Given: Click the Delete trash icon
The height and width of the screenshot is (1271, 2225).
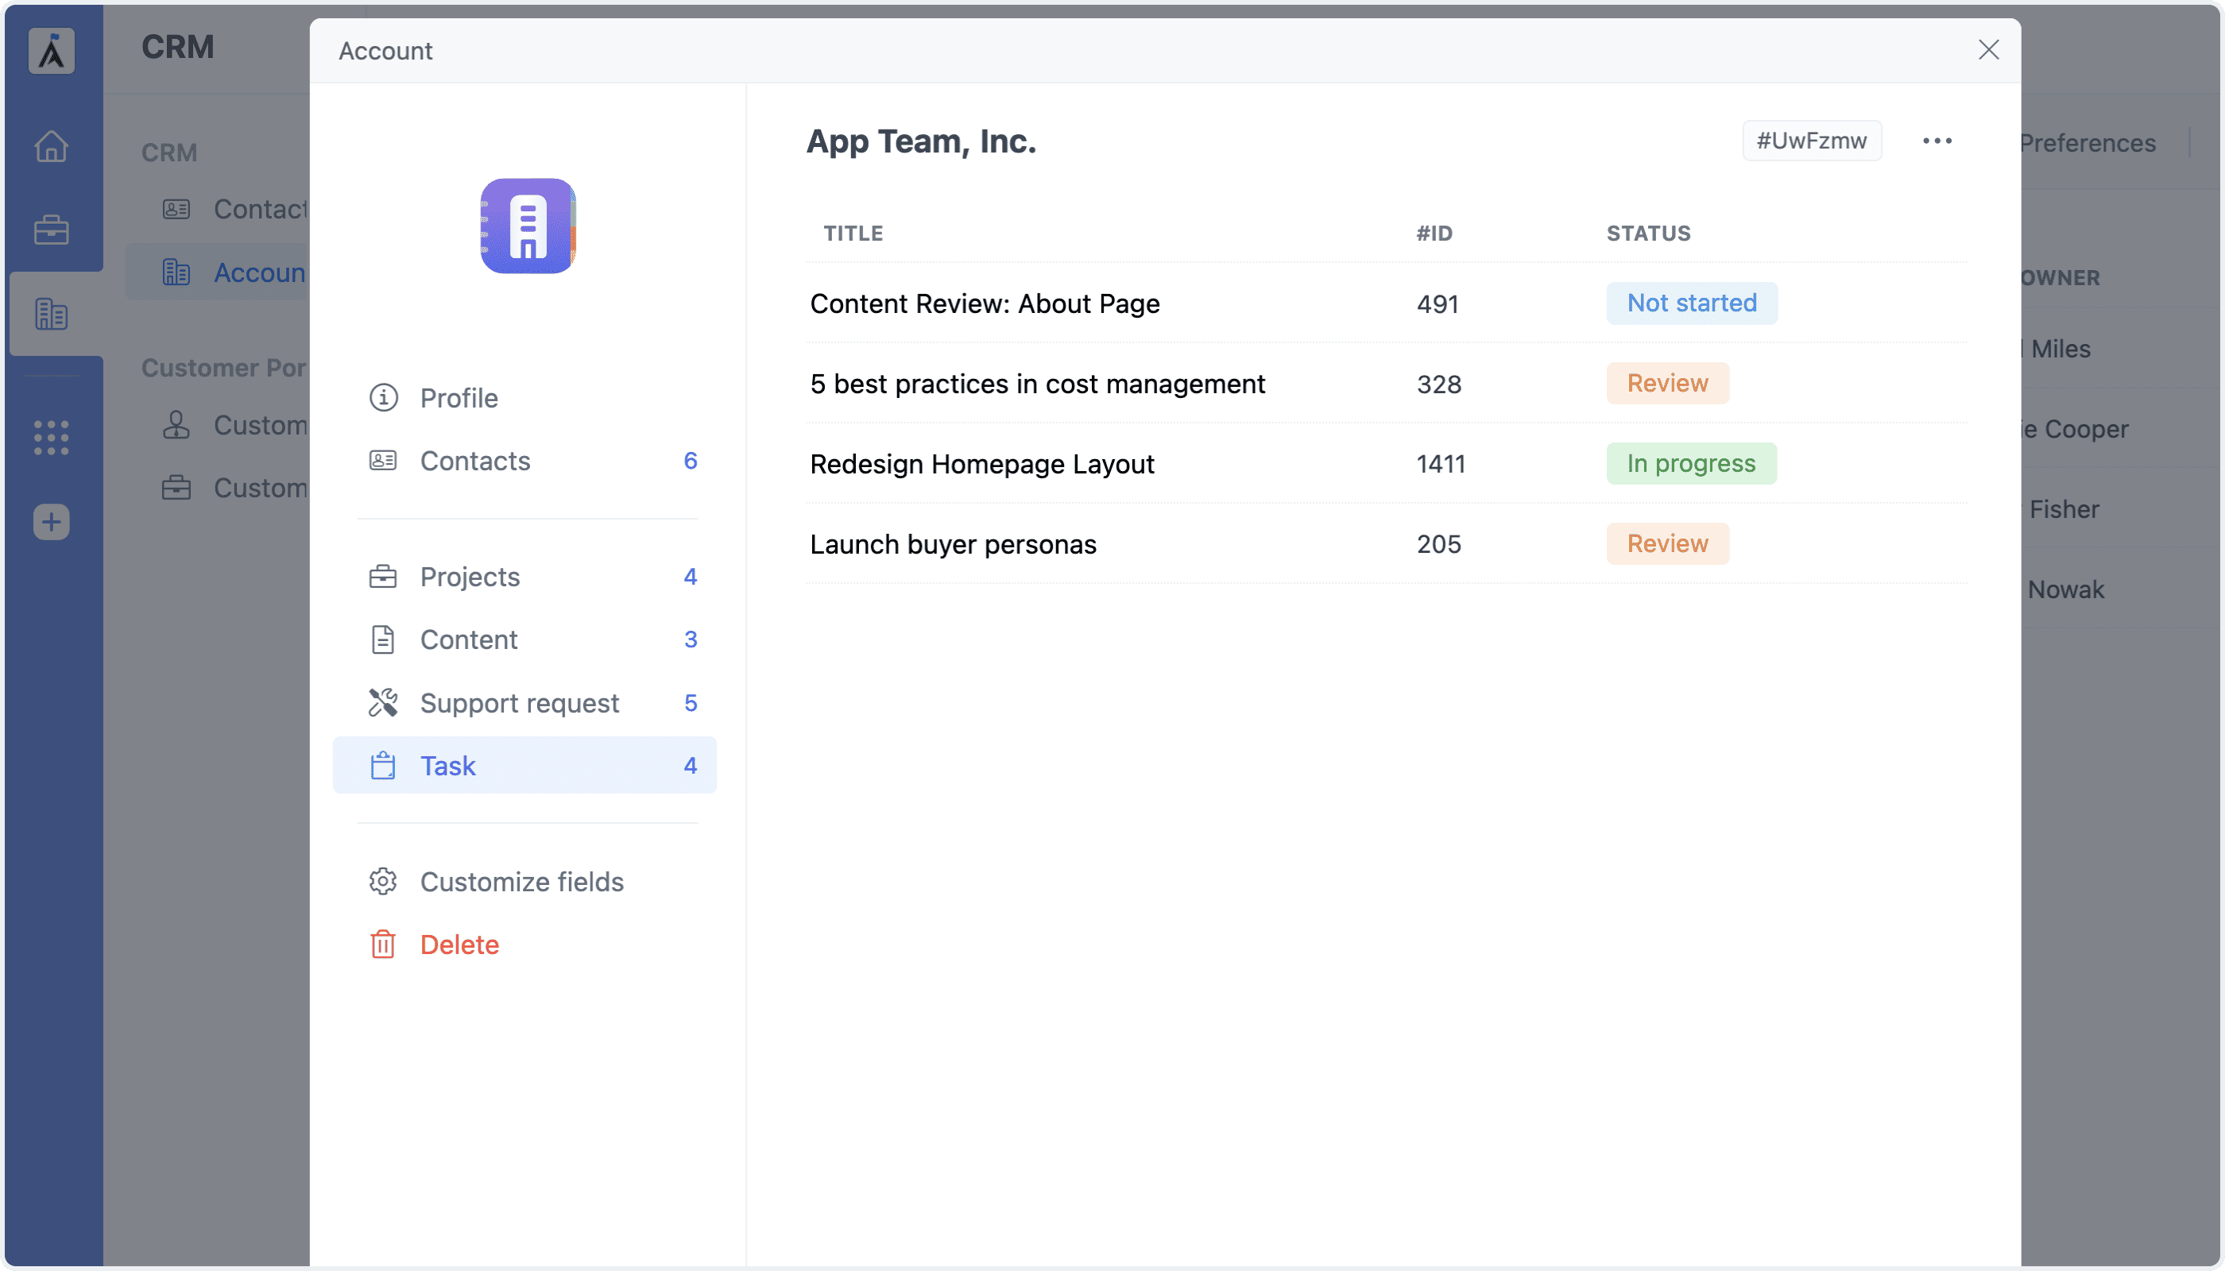Looking at the screenshot, I should point(382,944).
